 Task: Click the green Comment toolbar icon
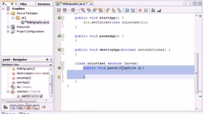[x=153, y=10]
